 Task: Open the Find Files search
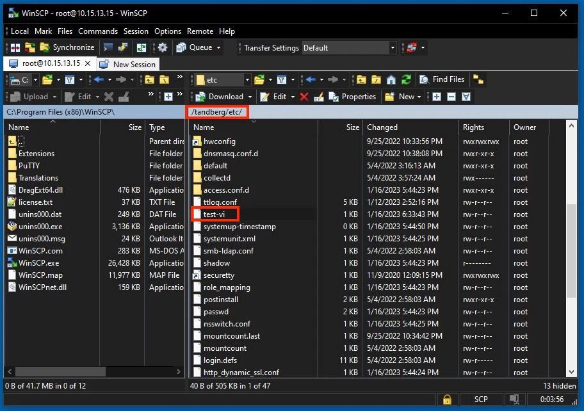(x=442, y=79)
